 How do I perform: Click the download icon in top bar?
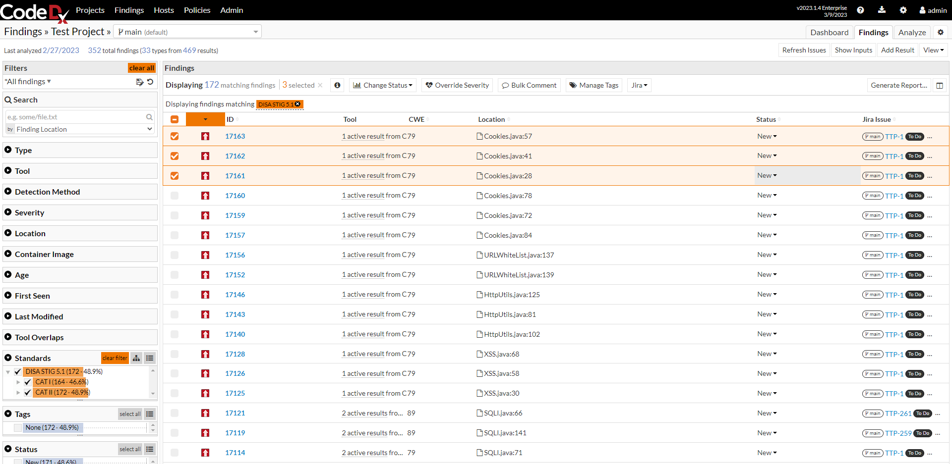(x=882, y=10)
